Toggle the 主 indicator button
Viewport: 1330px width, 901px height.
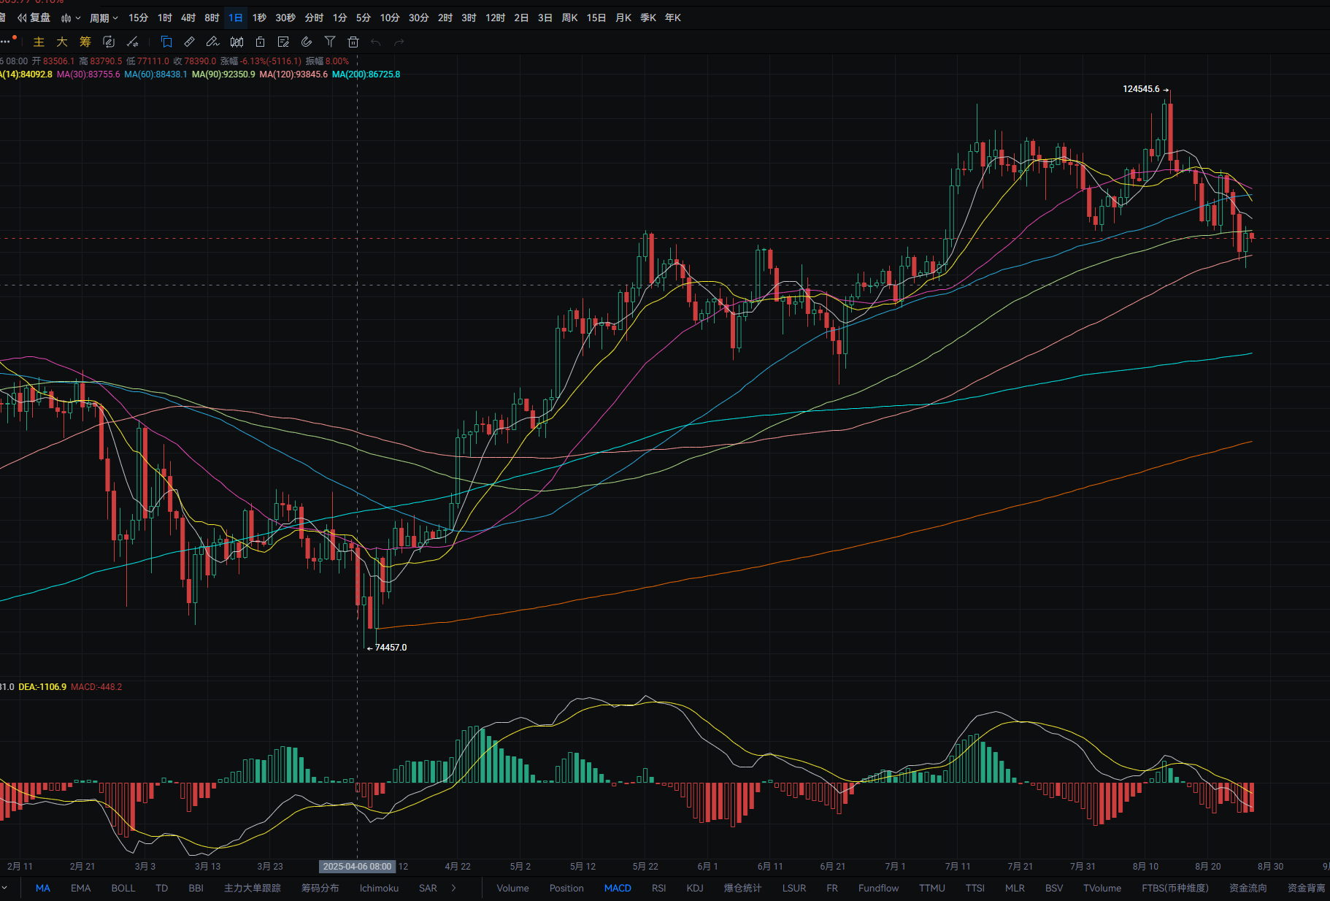[39, 42]
